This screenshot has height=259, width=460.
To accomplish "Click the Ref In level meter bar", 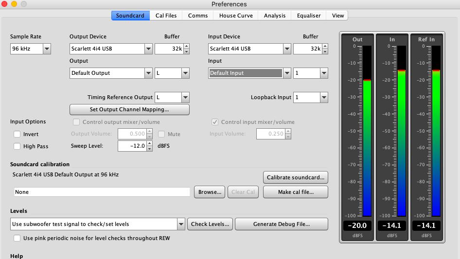I will coord(436,131).
